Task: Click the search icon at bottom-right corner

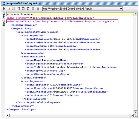Action: click(x=135, y=116)
